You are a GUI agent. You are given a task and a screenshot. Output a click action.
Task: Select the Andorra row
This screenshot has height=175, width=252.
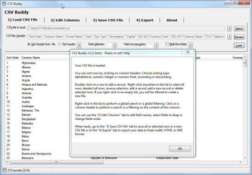(26, 76)
